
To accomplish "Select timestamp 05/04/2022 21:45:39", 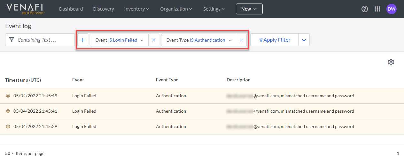I will 35,126.
